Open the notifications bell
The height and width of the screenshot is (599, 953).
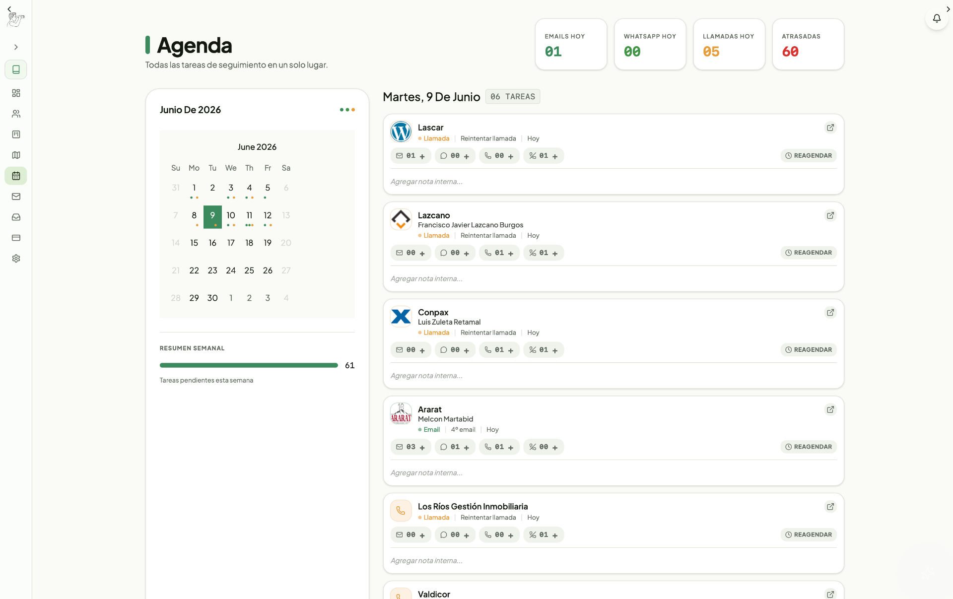tap(937, 18)
